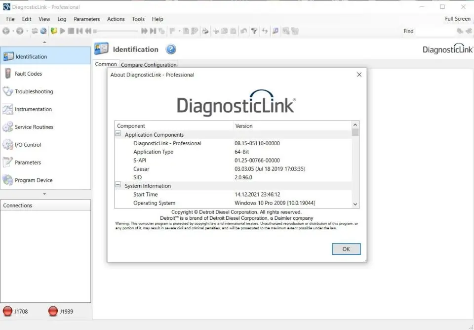
Task: Click the blue help question mark icon
Action: point(171,49)
